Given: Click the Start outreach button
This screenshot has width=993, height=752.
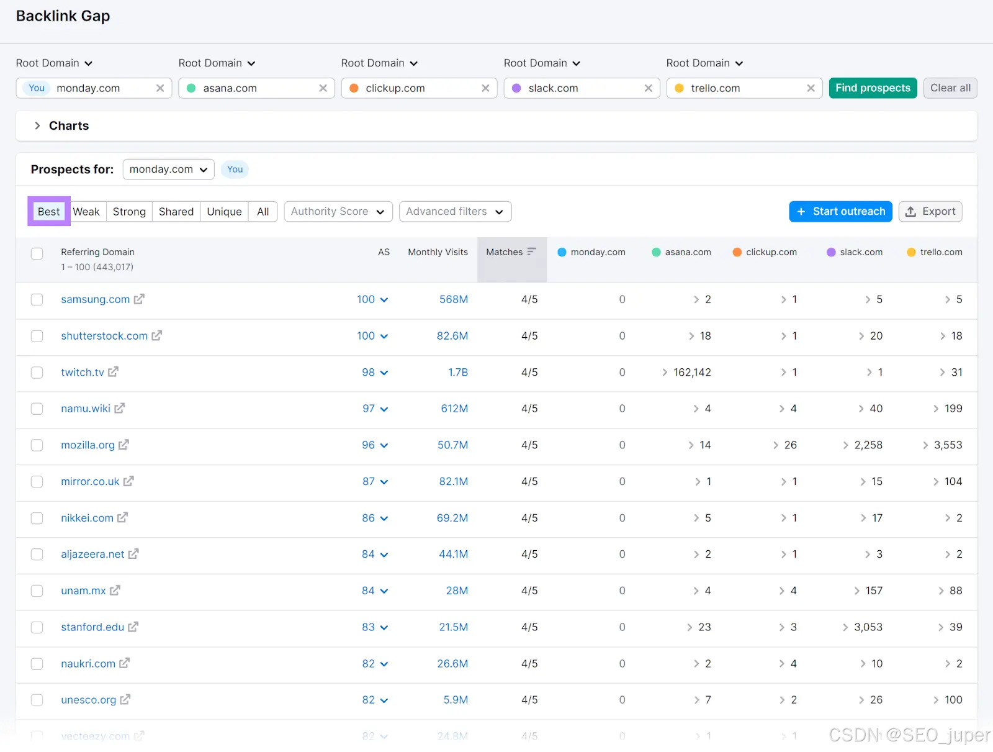Looking at the screenshot, I should (840, 211).
